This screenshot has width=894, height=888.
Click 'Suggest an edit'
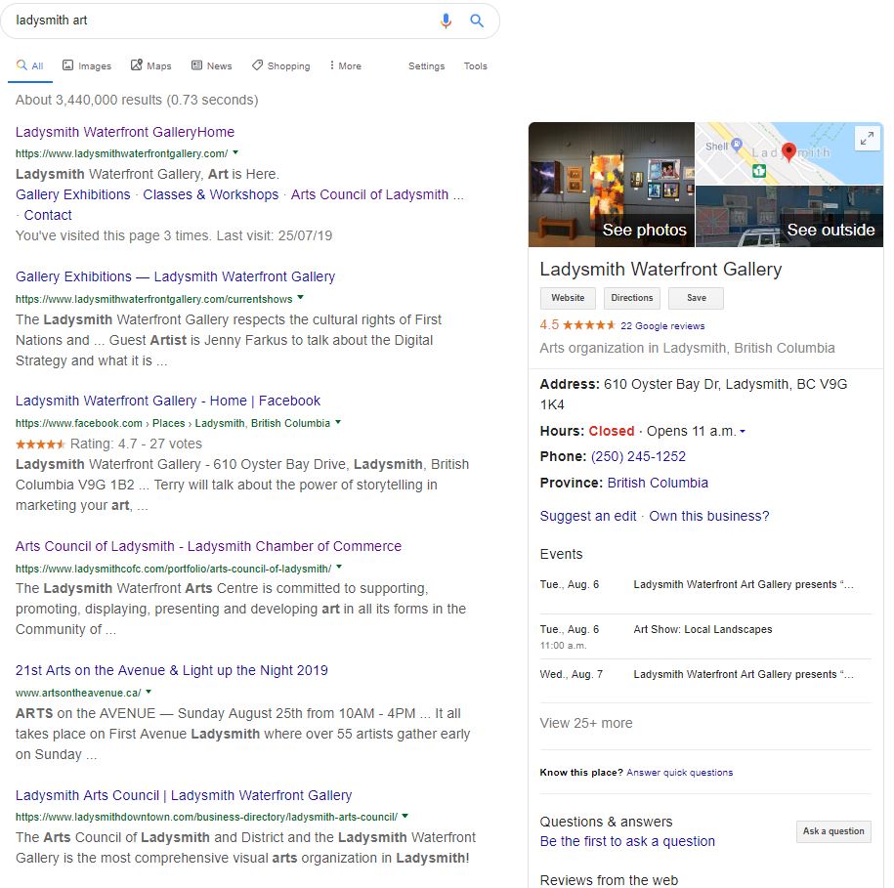point(588,517)
